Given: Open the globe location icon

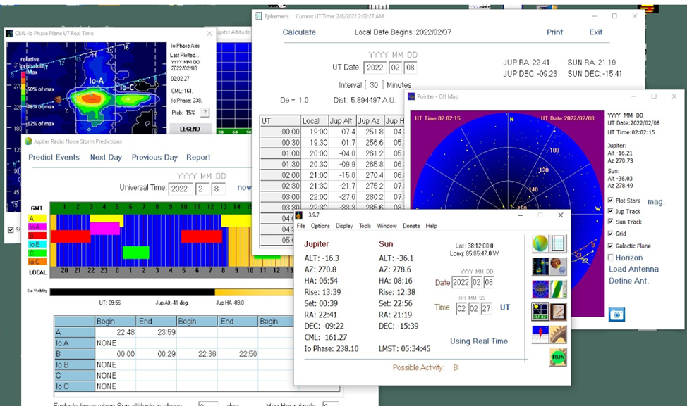Looking at the screenshot, I should [540, 243].
